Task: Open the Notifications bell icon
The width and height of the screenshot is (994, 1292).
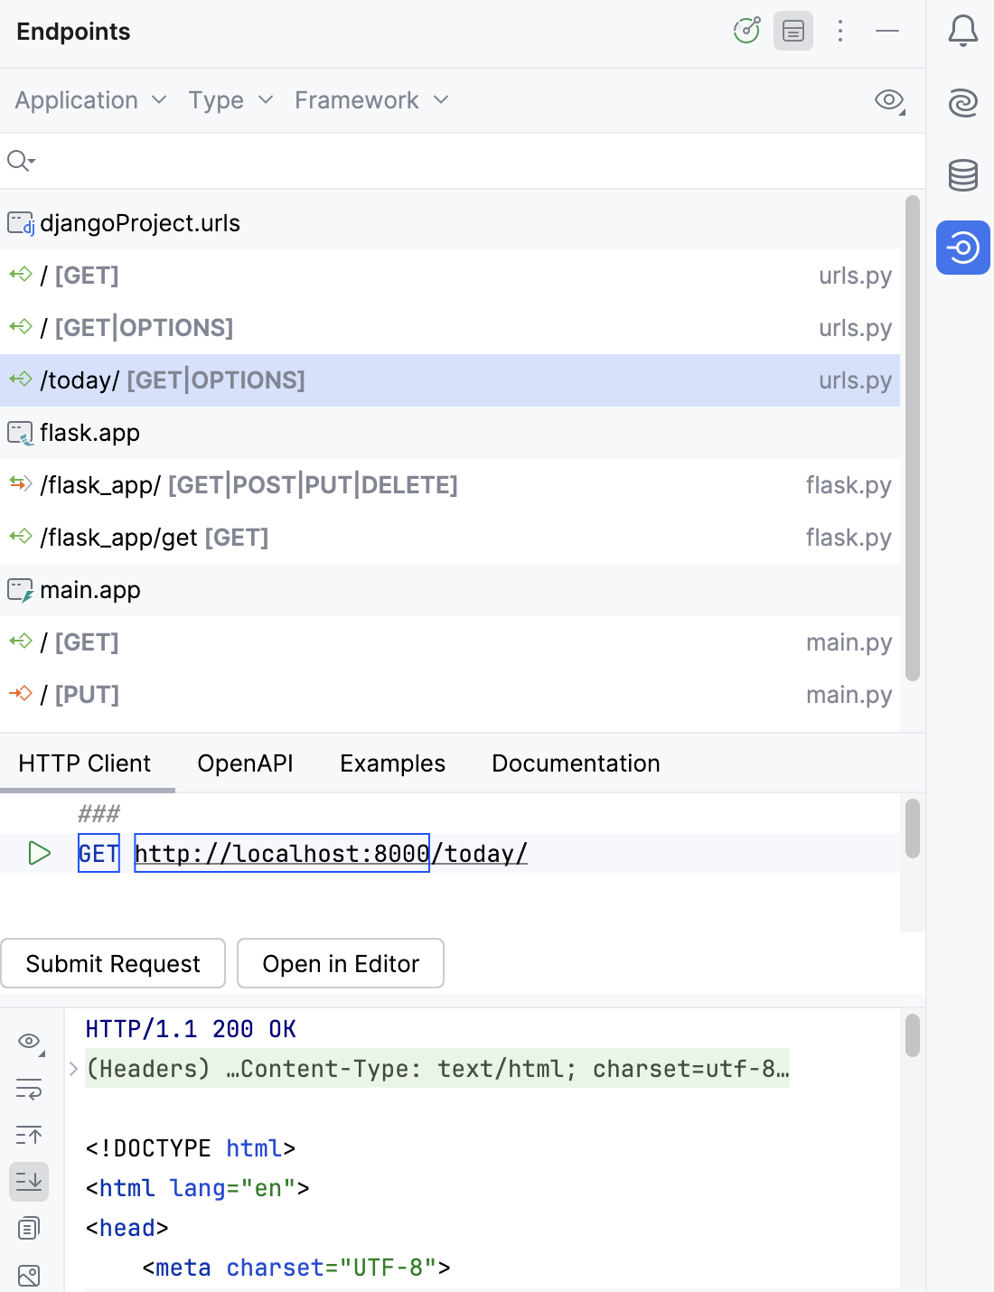Action: (x=962, y=30)
